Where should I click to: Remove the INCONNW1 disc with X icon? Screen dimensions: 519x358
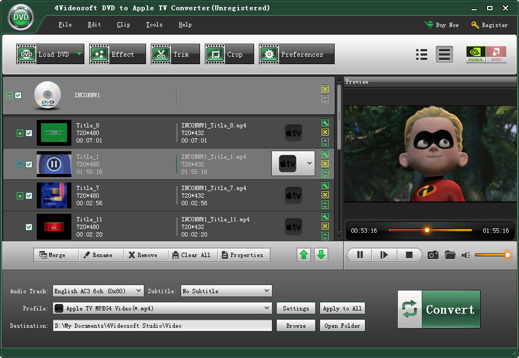tap(325, 89)
